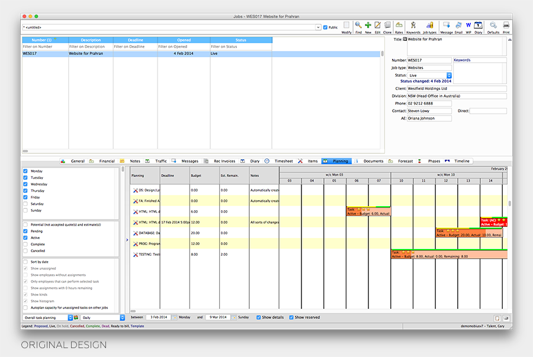Create a new job with the New icon
Image resolution: width=533 pixels, height=357 pixels.
tap(368, 25)
